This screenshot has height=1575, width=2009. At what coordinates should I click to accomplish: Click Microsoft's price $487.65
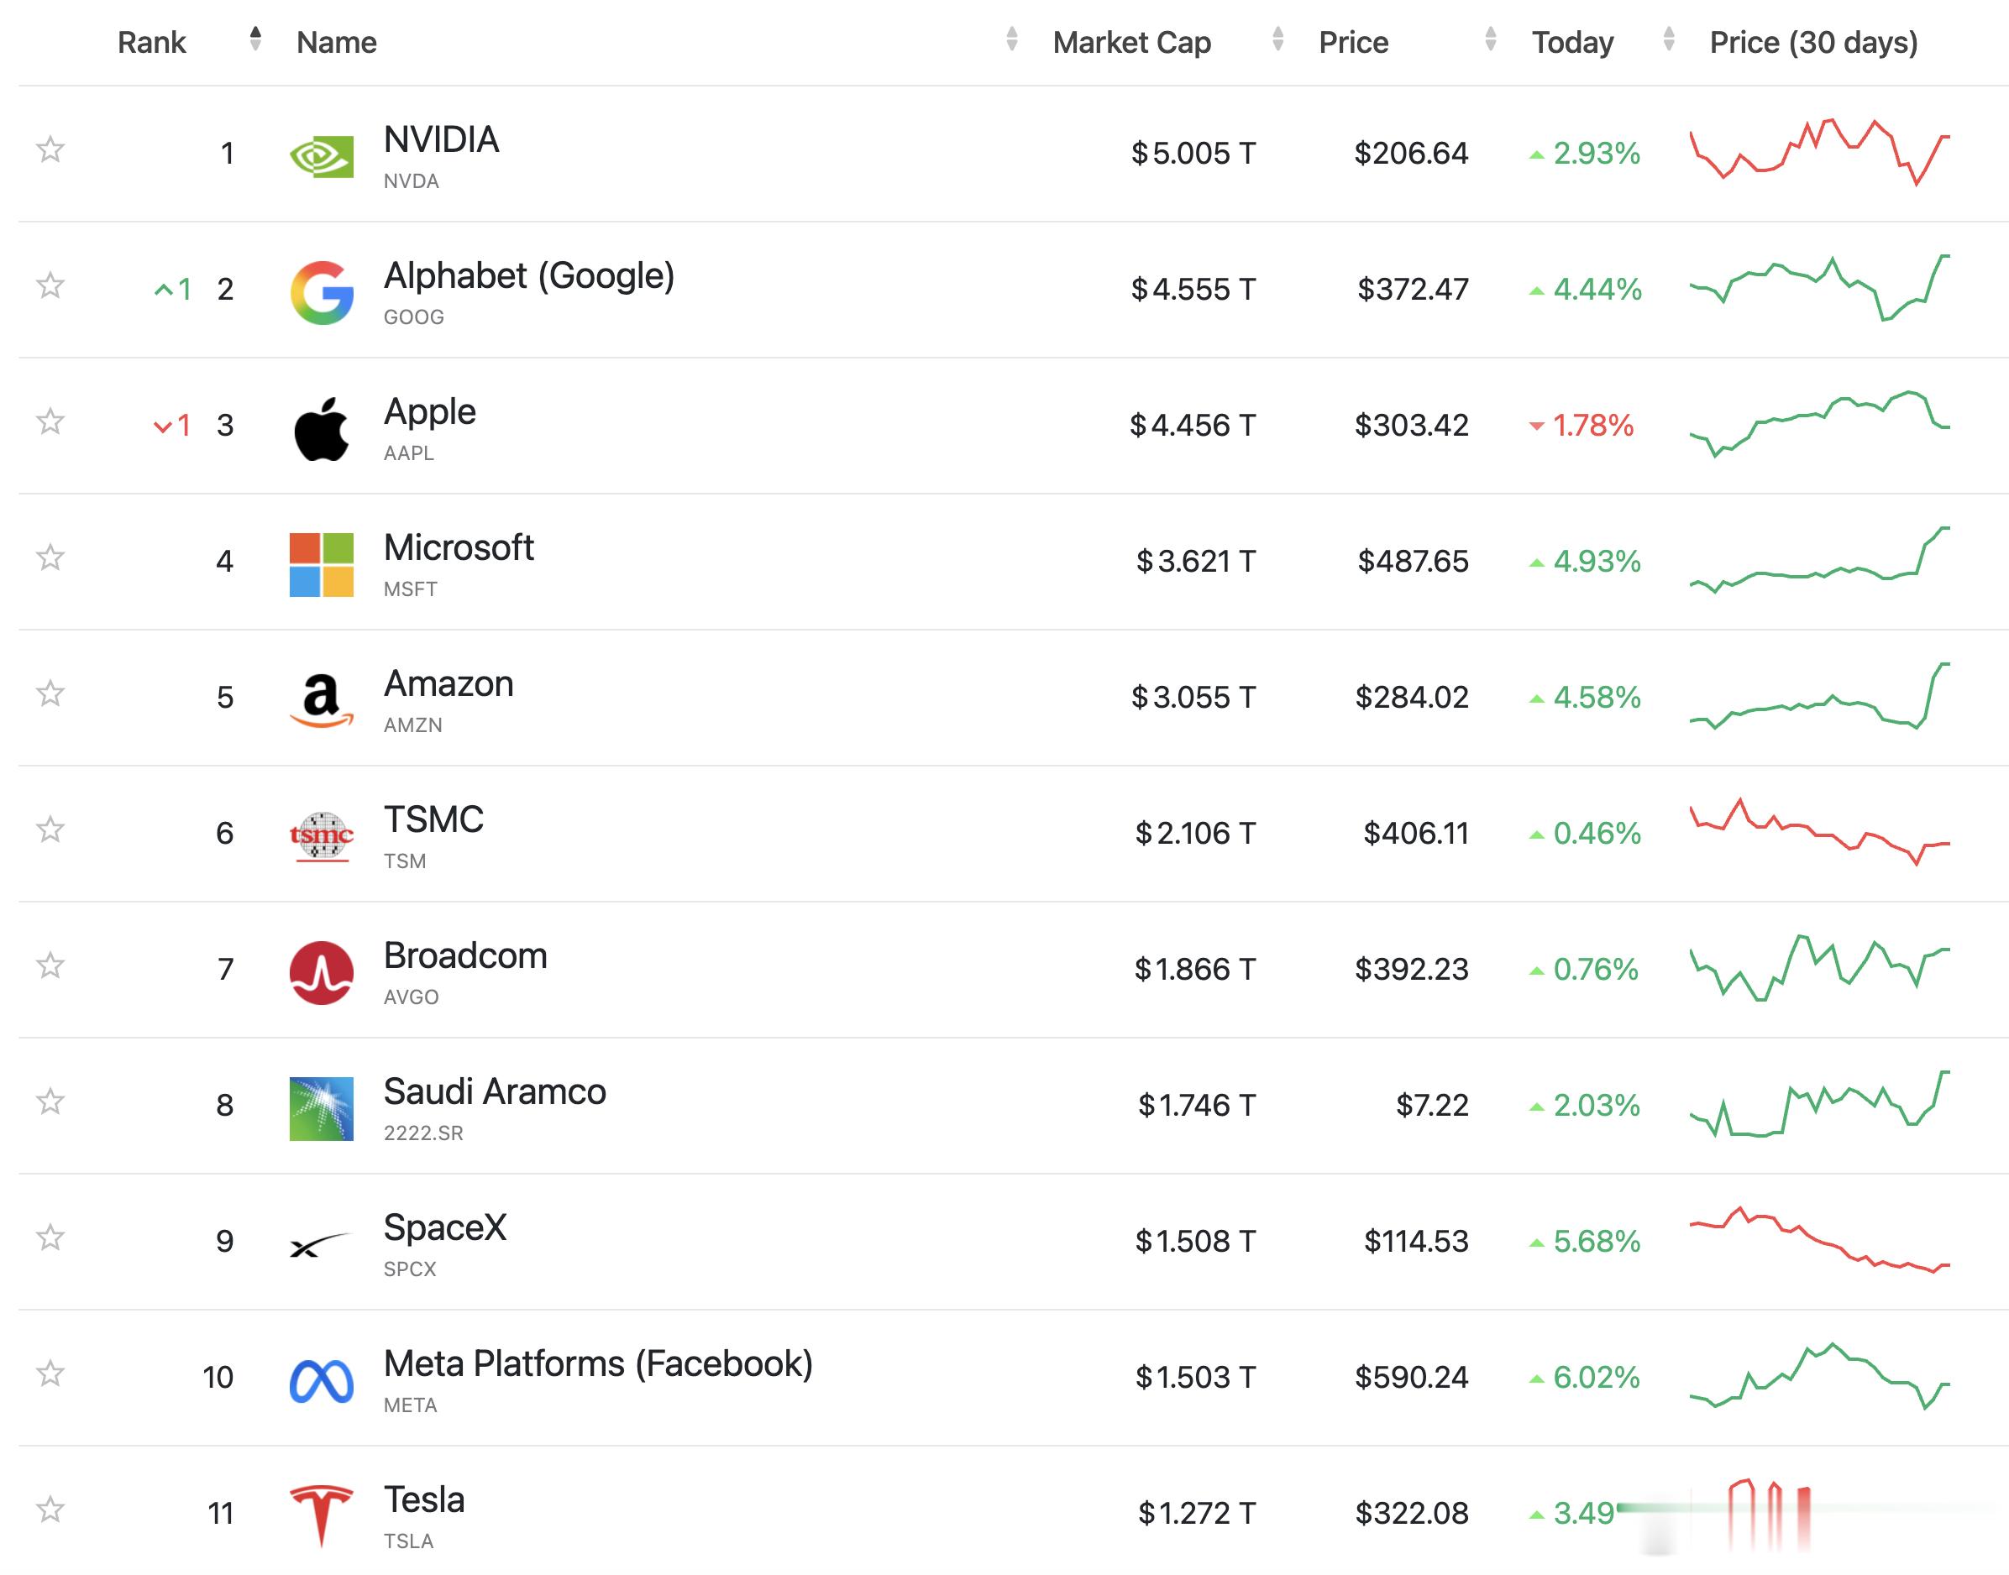(1412, 561)
